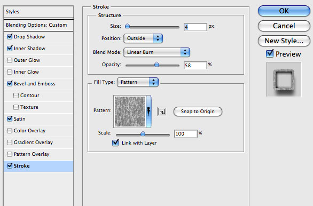Click the OK button
This screenshot has height=206, width=313.
tap(284, 11)
